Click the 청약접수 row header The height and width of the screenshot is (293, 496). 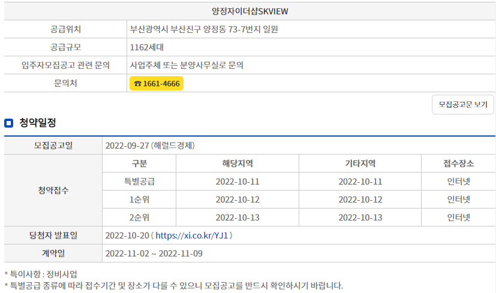(x=53, y=191)
